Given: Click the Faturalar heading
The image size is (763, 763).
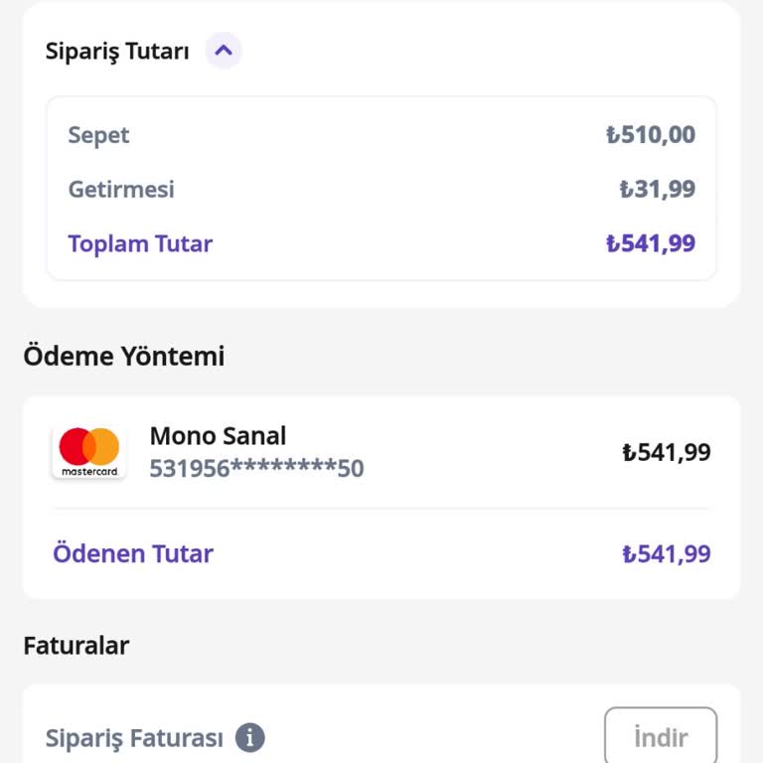Looking at the screenshot, I should point(76,646).
